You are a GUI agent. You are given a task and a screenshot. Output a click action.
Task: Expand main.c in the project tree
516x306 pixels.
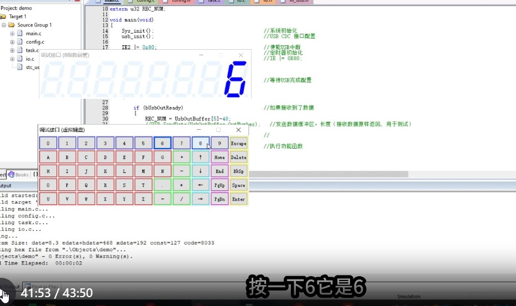click(x=12, y=34)
